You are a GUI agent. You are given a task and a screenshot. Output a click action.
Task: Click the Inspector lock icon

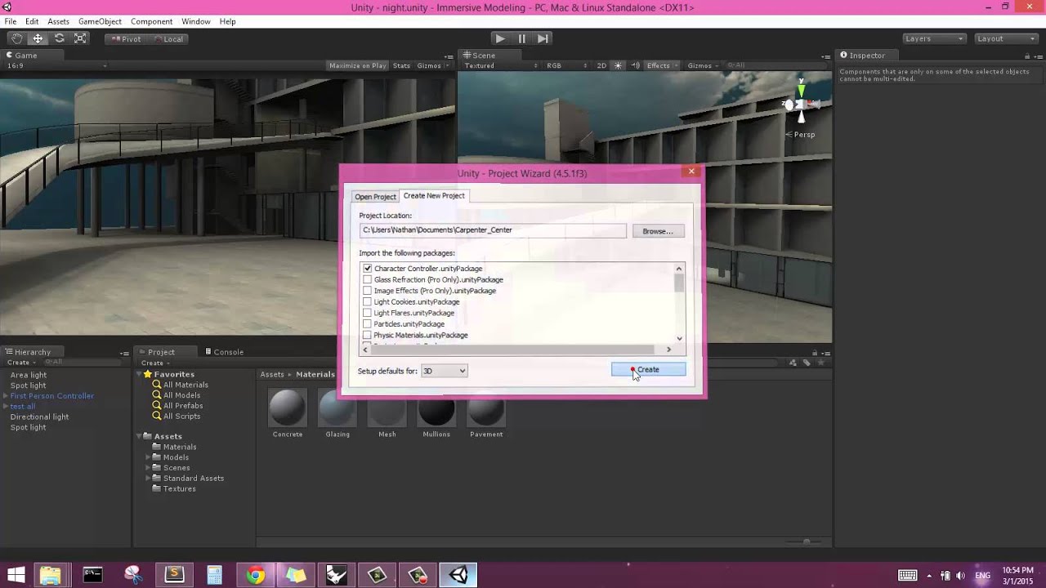(x=1029, y=56)
